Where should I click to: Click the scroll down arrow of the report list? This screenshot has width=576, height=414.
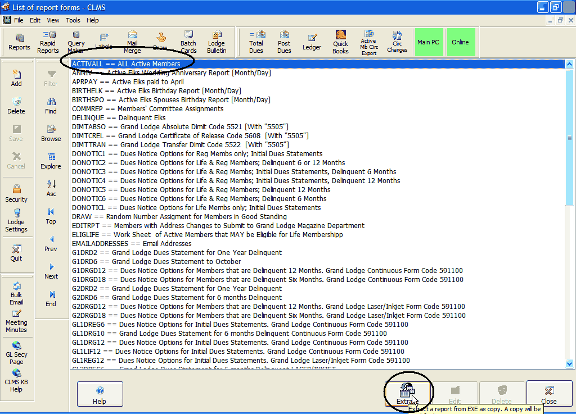click(x=569, y=363)
